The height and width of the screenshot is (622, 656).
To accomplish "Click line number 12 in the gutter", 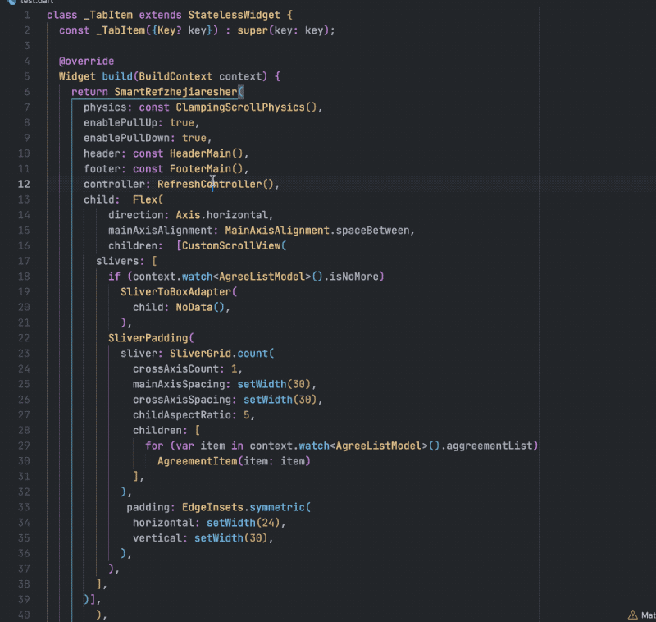I will pyautogui.click(x=24, y=184).
